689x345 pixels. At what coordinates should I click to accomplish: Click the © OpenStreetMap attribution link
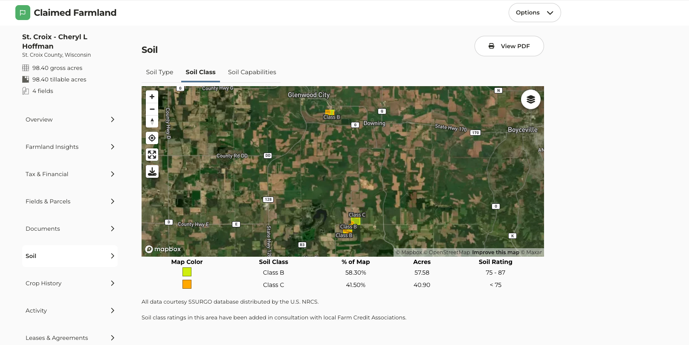point(447,252)
